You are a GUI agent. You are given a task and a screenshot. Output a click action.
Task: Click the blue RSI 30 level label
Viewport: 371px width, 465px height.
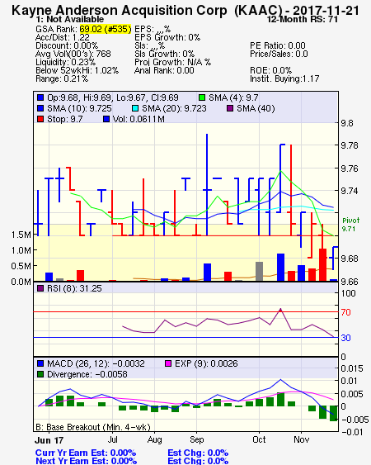[345, 338]
